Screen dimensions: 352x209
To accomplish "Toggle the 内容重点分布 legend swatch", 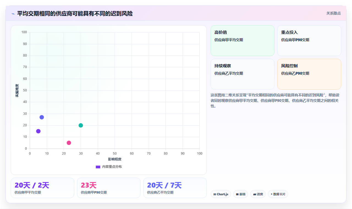I will click(98, 167).
